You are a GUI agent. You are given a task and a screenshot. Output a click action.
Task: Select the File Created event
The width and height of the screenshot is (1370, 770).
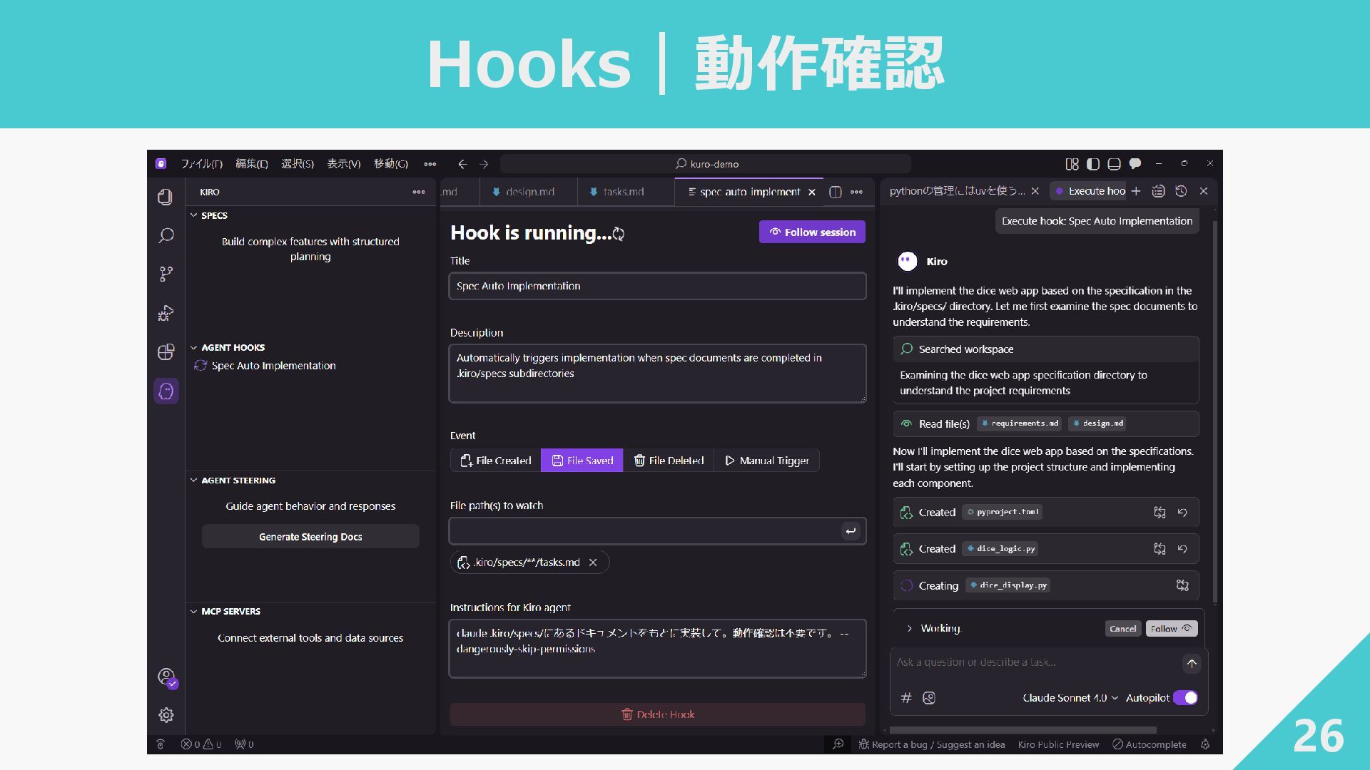[496, 461]
